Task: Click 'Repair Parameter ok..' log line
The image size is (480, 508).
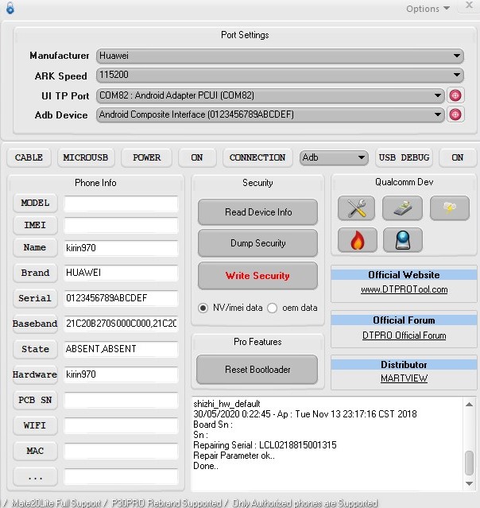Action: pos(234,456)
